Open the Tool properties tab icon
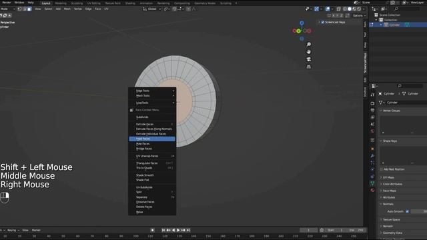The height and width of the screenshot is (240, 427). (x=372, y=95)
